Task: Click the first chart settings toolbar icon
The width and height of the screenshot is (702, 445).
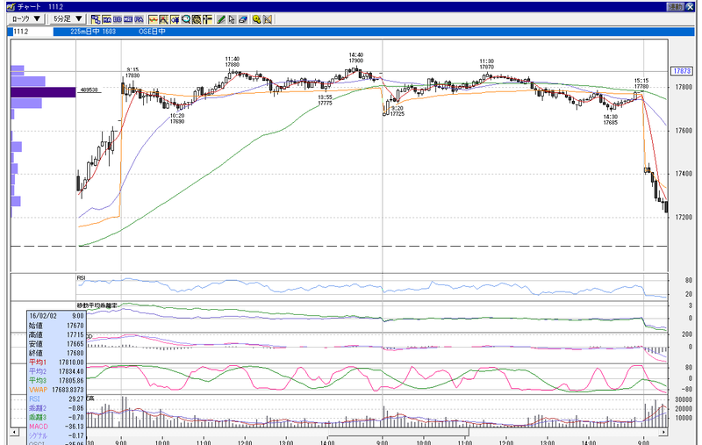Action: coord(96,19)
